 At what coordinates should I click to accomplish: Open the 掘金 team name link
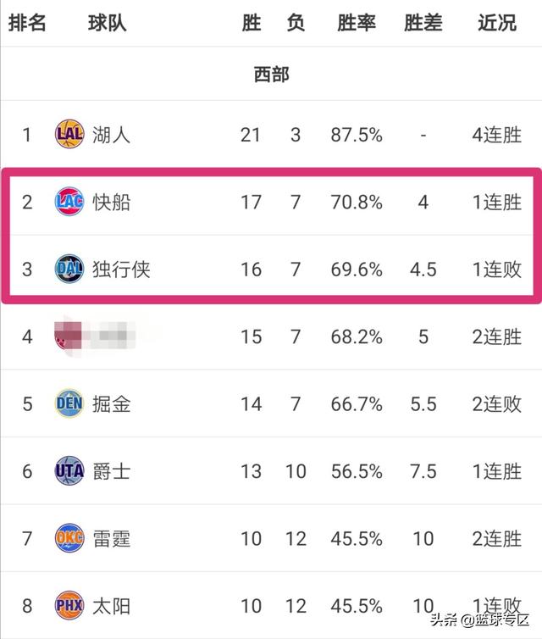(x=111, y=404)
